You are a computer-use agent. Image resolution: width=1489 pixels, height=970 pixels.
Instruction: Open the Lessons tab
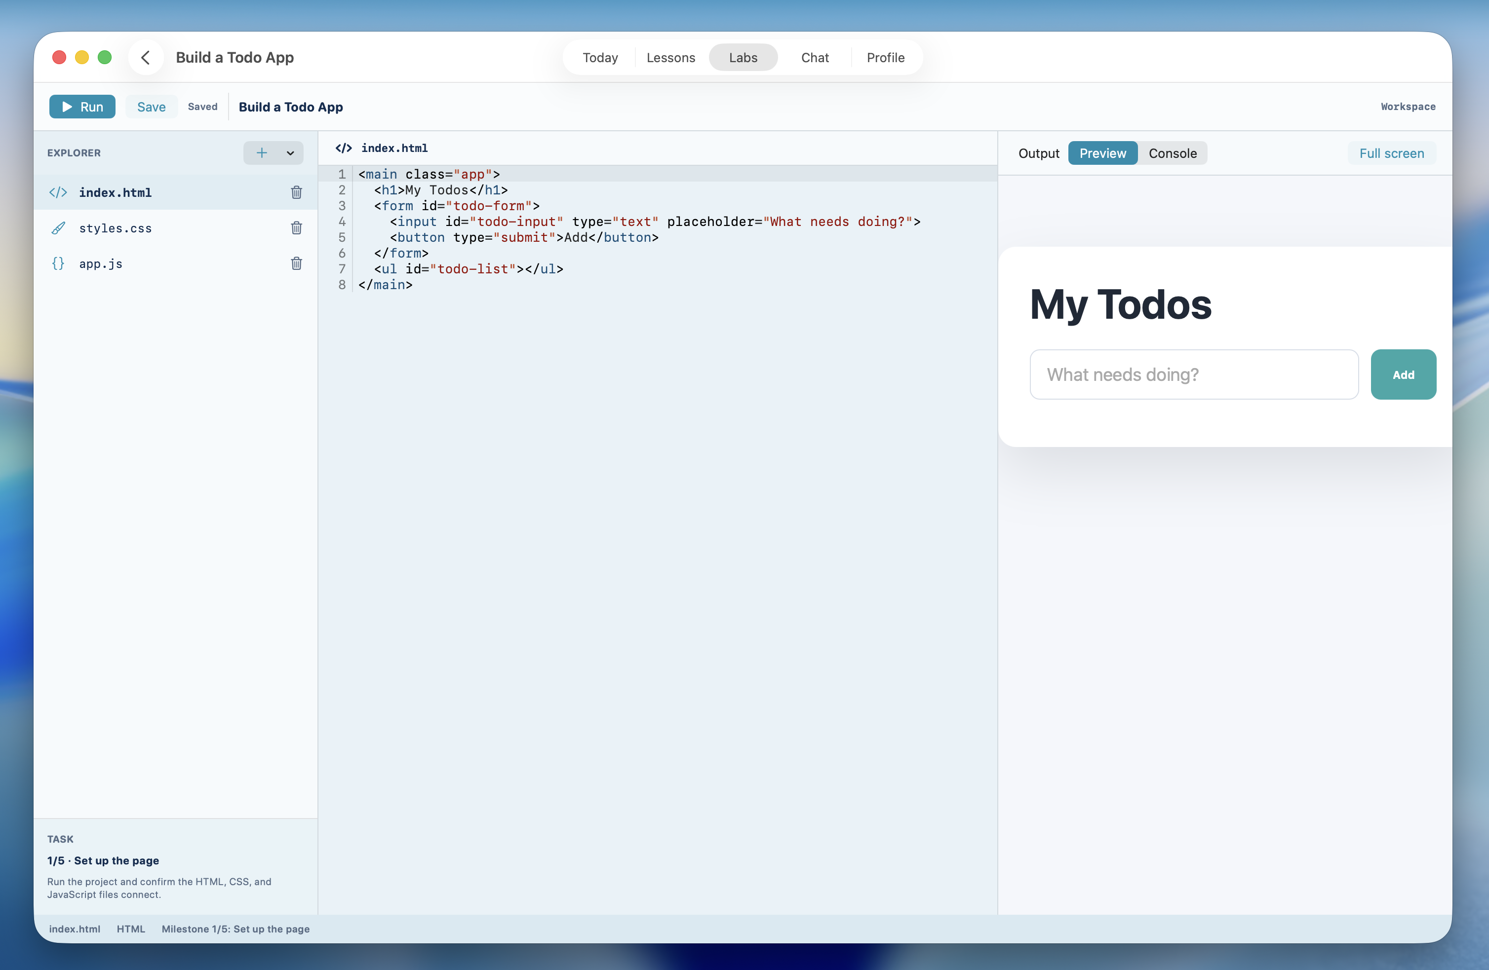pos(670,58)
